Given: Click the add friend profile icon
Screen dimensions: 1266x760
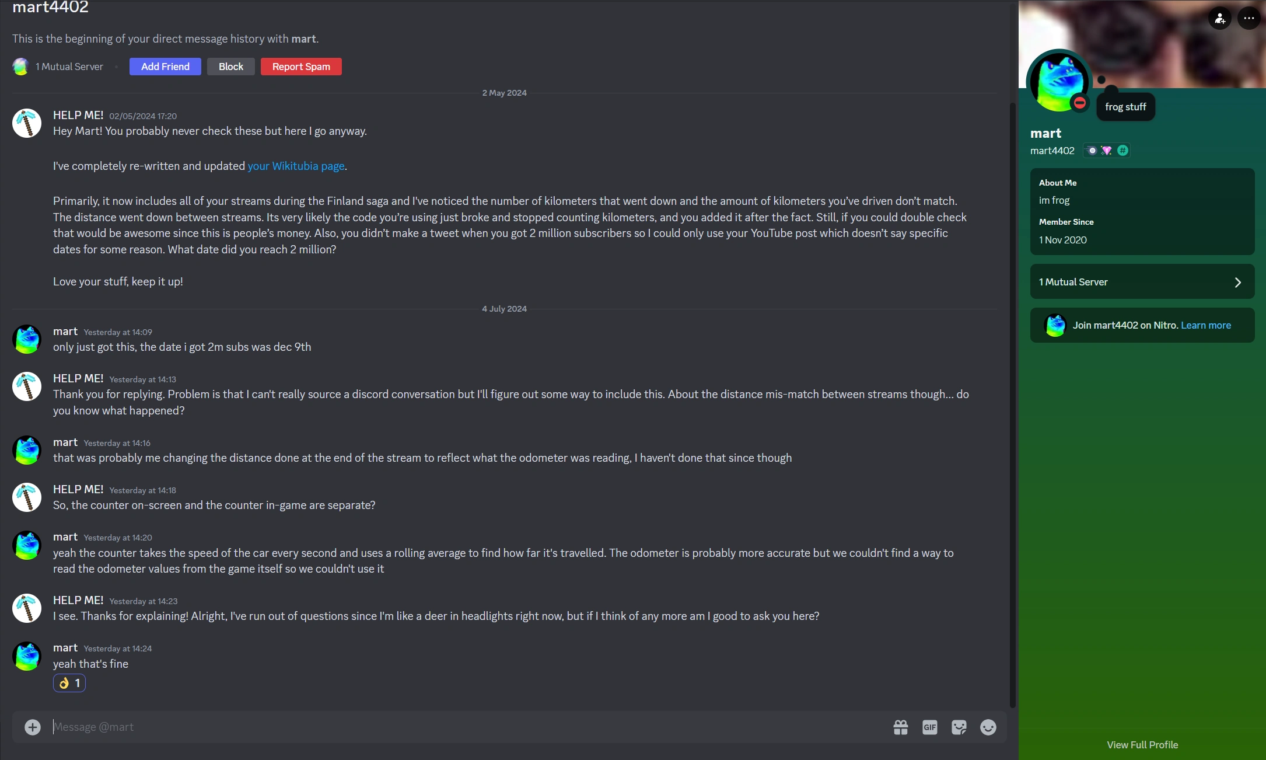Looking at the screenshot, I should 1220,19.
